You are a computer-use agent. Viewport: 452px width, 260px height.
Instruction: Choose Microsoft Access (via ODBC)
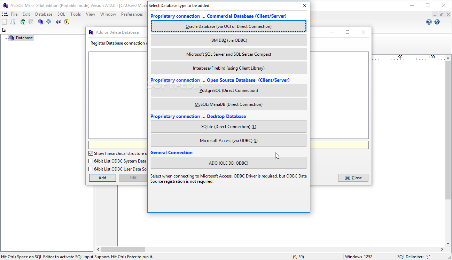228,141
